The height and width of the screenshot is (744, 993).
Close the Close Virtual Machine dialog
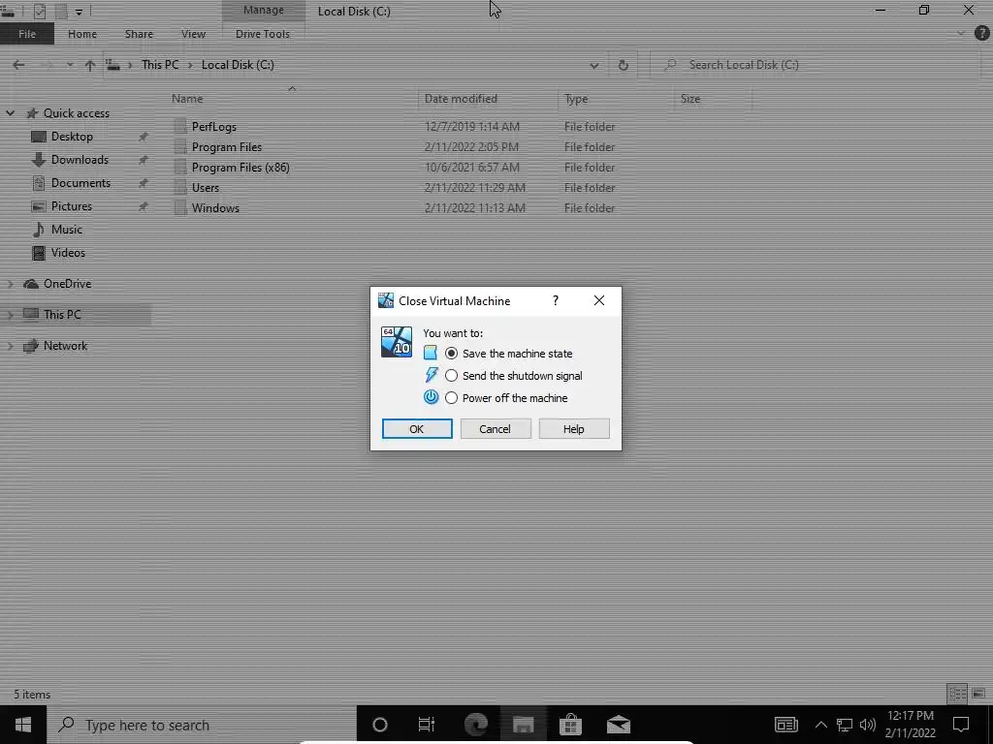(599, 300)
